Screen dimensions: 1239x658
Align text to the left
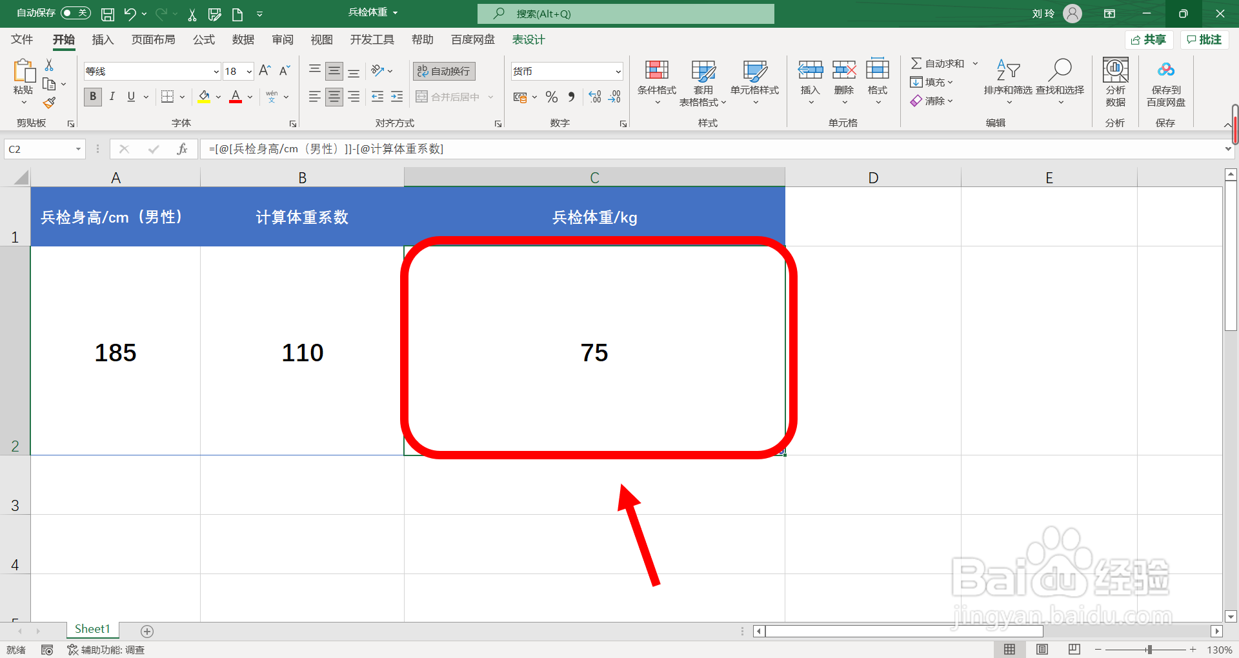[314, 97]
